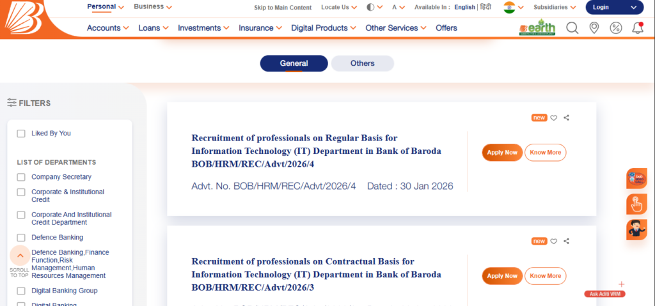Click Apply Now for Regular Basis recruitment
The height and width of the screenshot is (306, 655).
[502, 153]
